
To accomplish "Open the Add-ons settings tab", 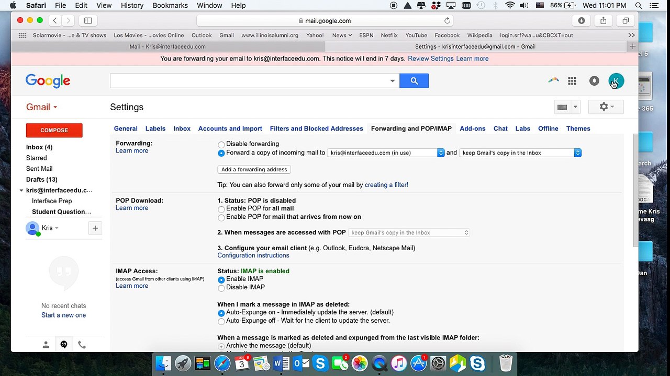I will point(473,128).
